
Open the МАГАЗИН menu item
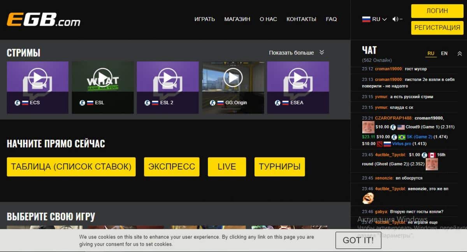(x=237, y=19)
